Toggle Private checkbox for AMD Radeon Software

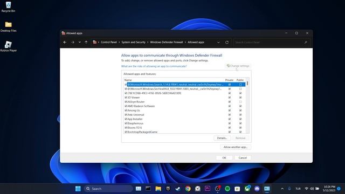click(230, 106)
